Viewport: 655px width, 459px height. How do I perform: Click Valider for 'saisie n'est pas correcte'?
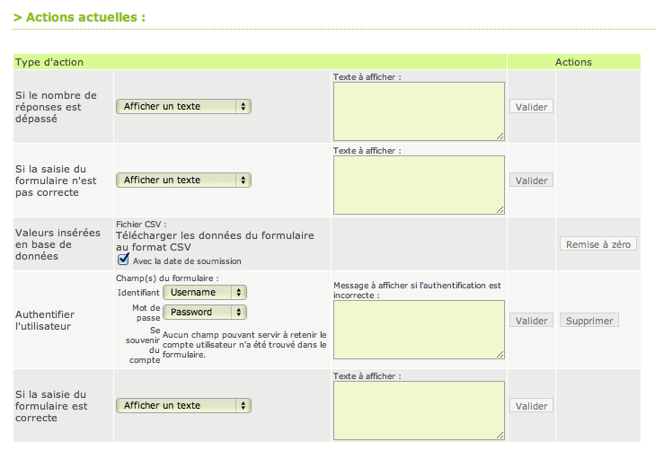(531, 180)
